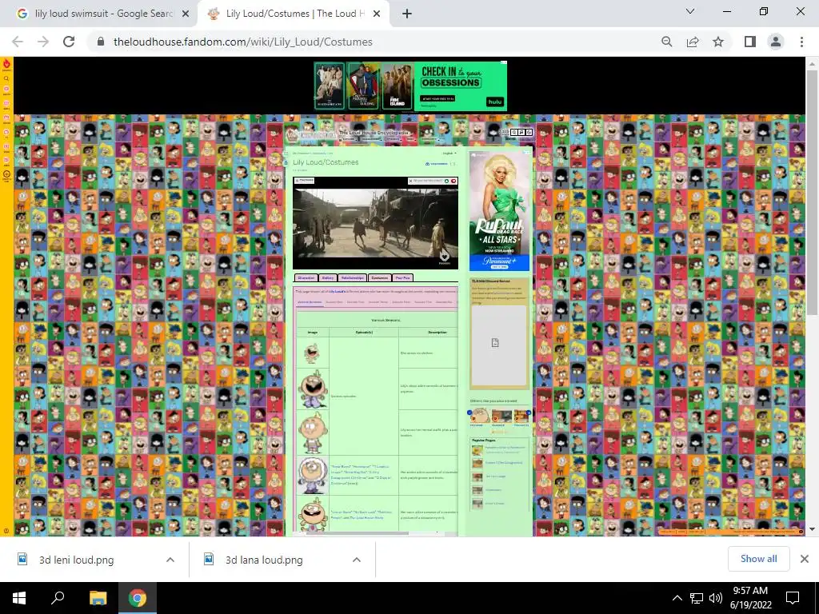Open the Movies section in Fandom sidebar
The height and width of the screenshot is (614, 819).
pos(6,118)
